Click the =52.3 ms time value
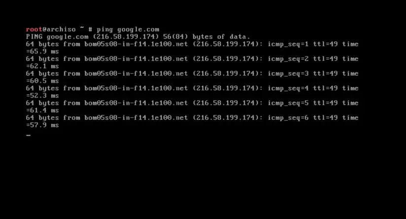 42,96
